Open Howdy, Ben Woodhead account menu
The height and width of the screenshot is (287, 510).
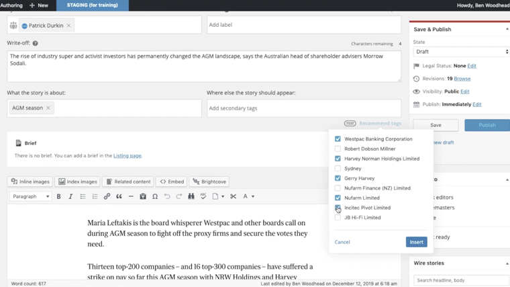[483, 5]
